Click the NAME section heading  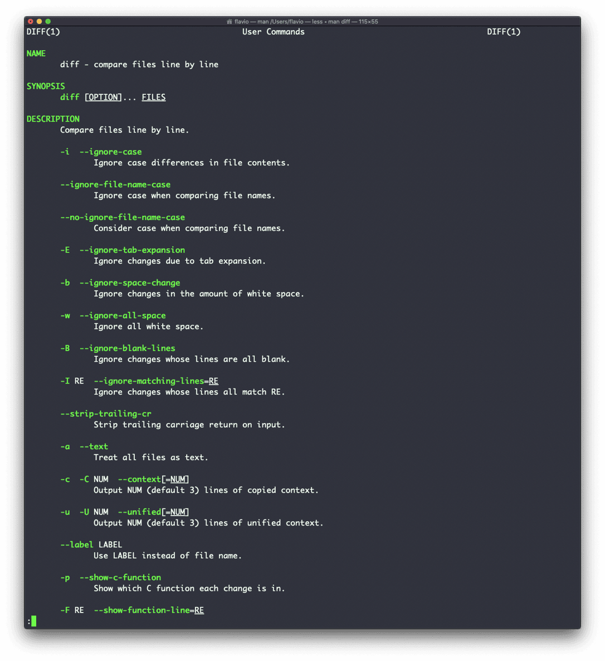[36, 54]
